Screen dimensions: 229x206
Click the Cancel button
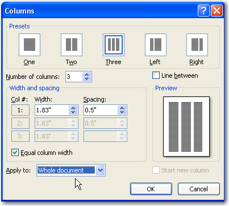tap(199, 189)
